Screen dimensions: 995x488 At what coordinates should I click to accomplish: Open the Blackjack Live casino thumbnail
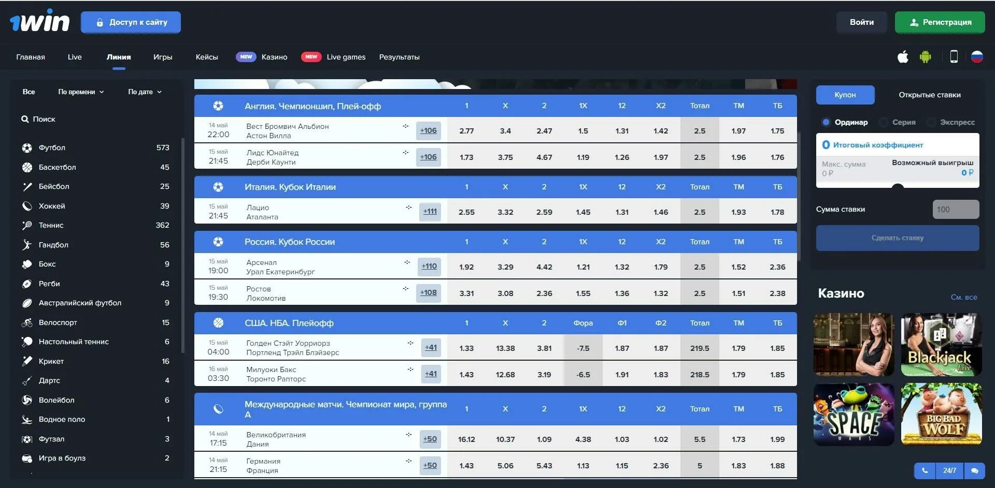941,345
